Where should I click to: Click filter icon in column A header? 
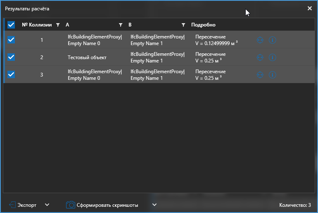tap(121, 25)
